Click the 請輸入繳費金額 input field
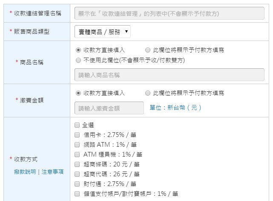The image size is (273, 201). coord(109,108)
